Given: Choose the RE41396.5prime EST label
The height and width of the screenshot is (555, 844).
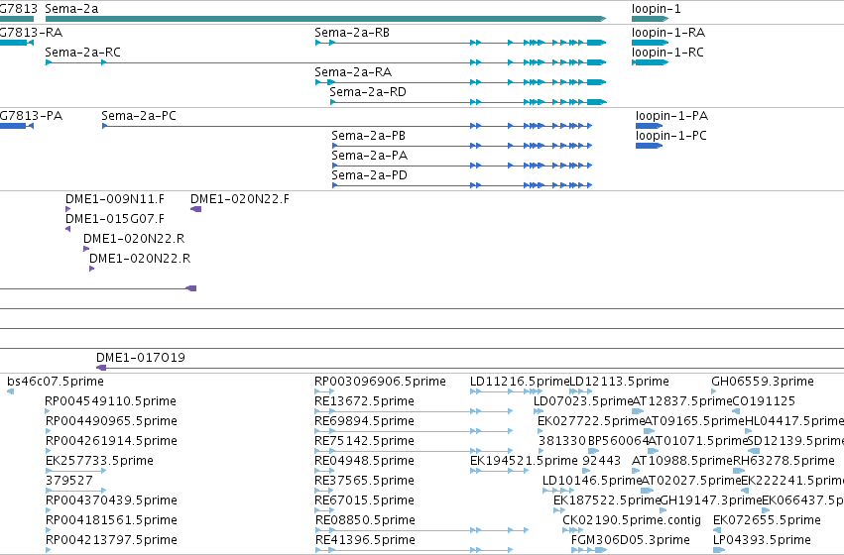Looking at the screenshot, I should click(x=366, y=540).
